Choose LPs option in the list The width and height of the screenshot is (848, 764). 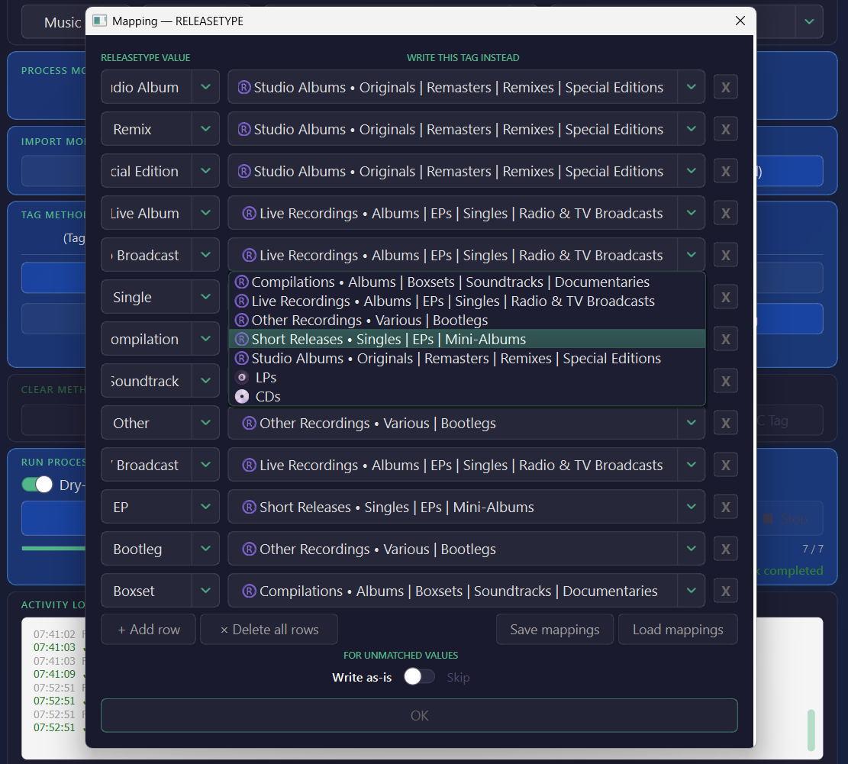(x=467, y=377)
